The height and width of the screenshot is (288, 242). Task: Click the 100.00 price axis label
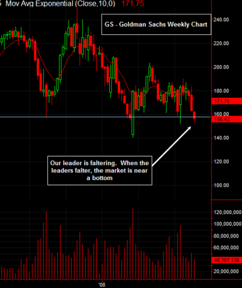click(221, 185)
